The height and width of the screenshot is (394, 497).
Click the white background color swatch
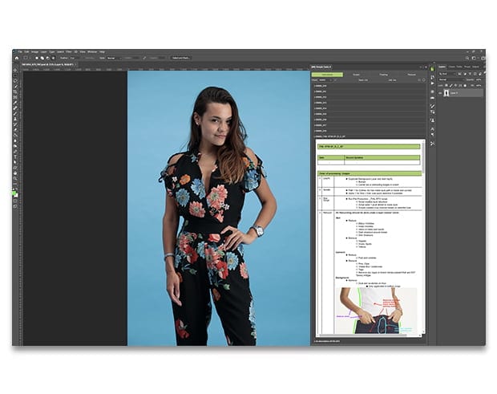pos(16,195)
